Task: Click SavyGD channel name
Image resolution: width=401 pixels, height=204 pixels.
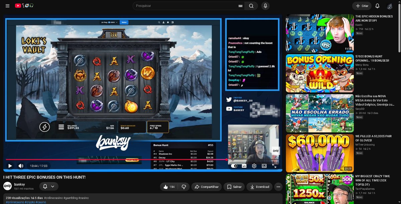Action: (x=360, y=109)
